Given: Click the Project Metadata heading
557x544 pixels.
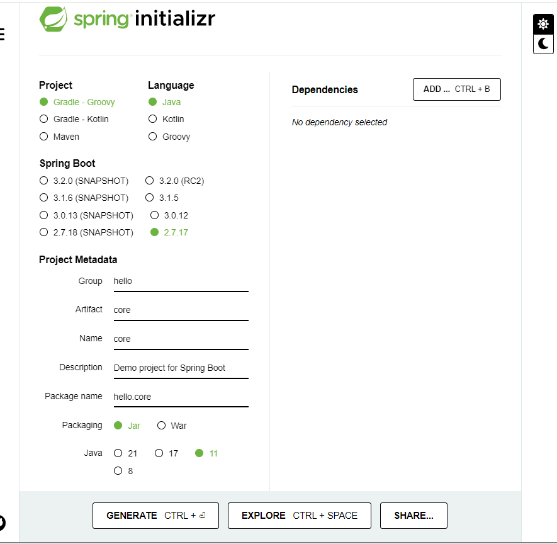Looking at the screenshot, I should click(x=78, y=260).
